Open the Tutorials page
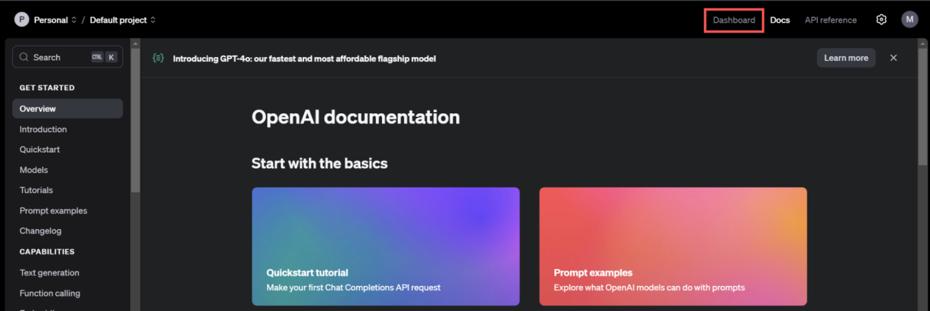Image resolution: width=930 pixels, height=311 pixels. point(36,190)
